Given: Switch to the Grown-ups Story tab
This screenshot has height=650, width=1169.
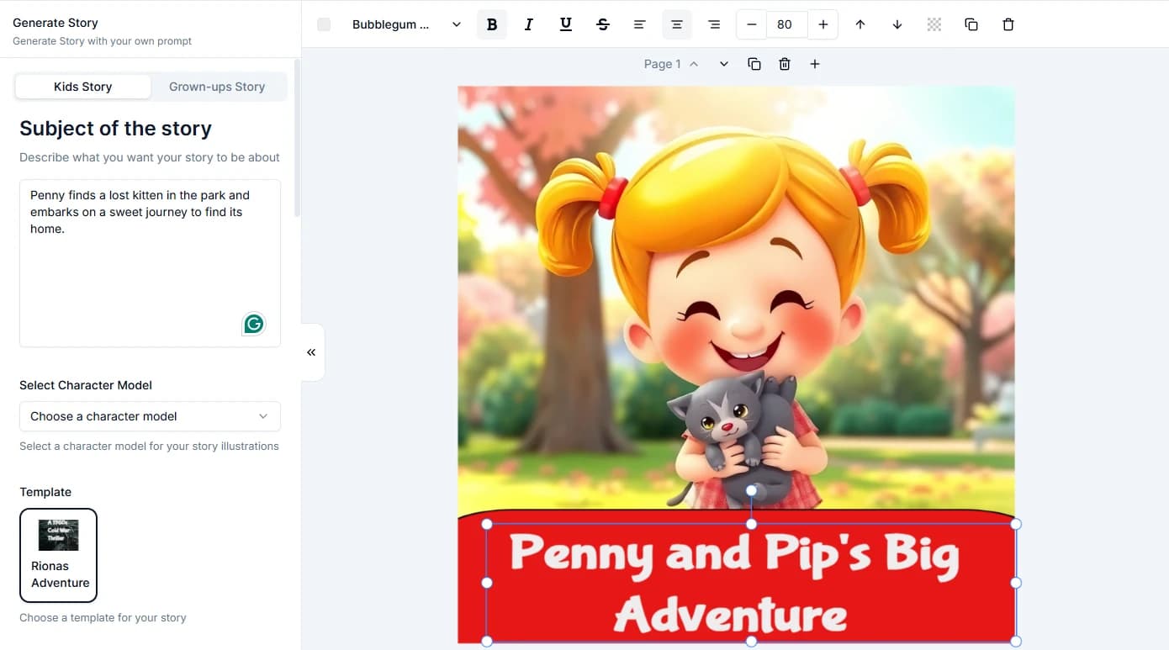Looking at the screenshot, I should click(217, 86).
